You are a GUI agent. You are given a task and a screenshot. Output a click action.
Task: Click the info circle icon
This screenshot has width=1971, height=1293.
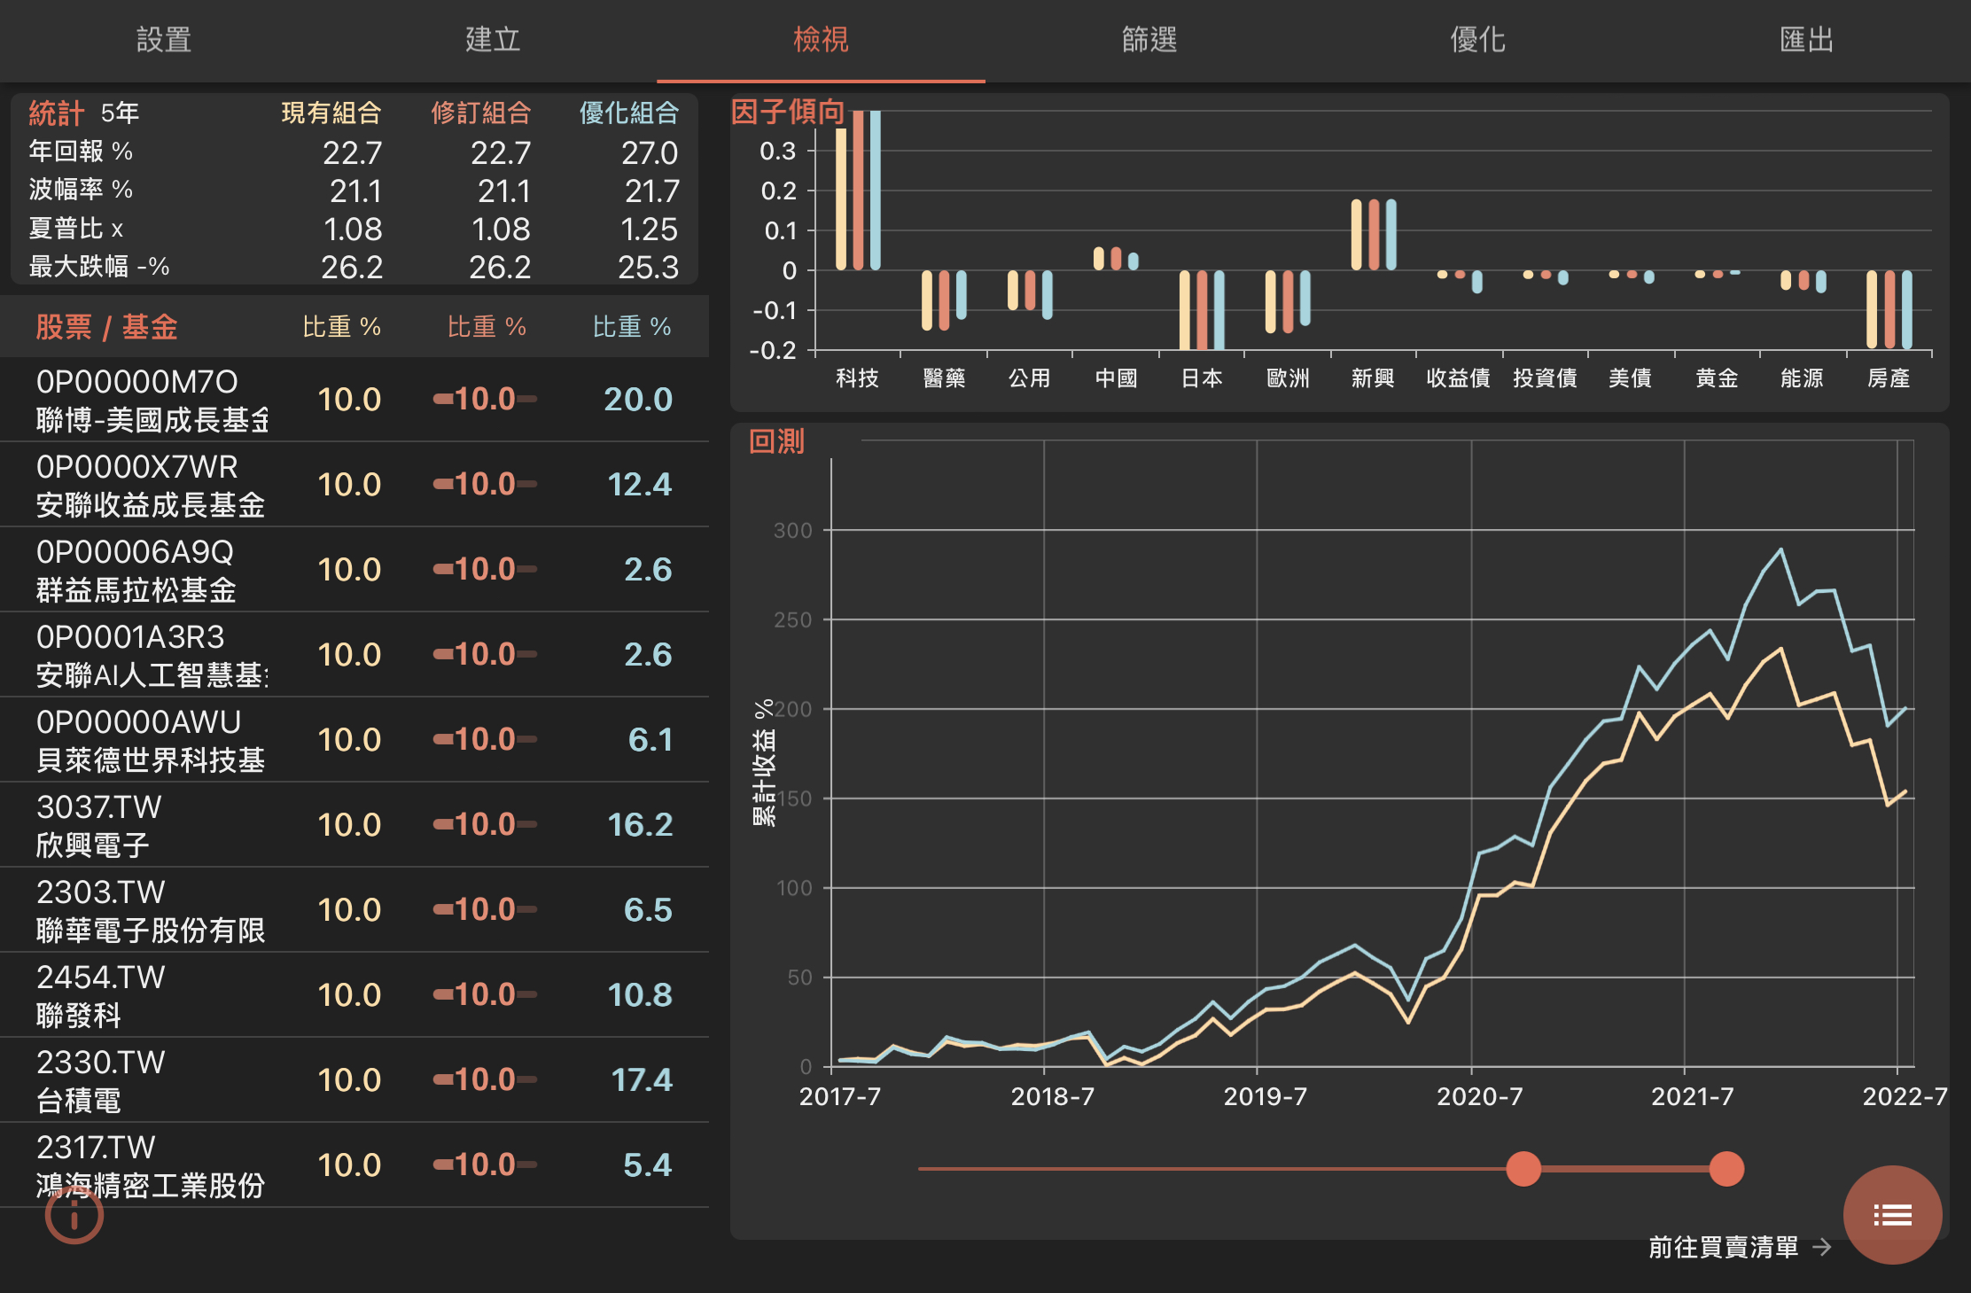(x=74, y=1216)
